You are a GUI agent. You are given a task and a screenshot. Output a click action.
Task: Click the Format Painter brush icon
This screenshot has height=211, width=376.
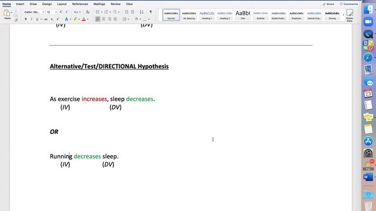16,21
